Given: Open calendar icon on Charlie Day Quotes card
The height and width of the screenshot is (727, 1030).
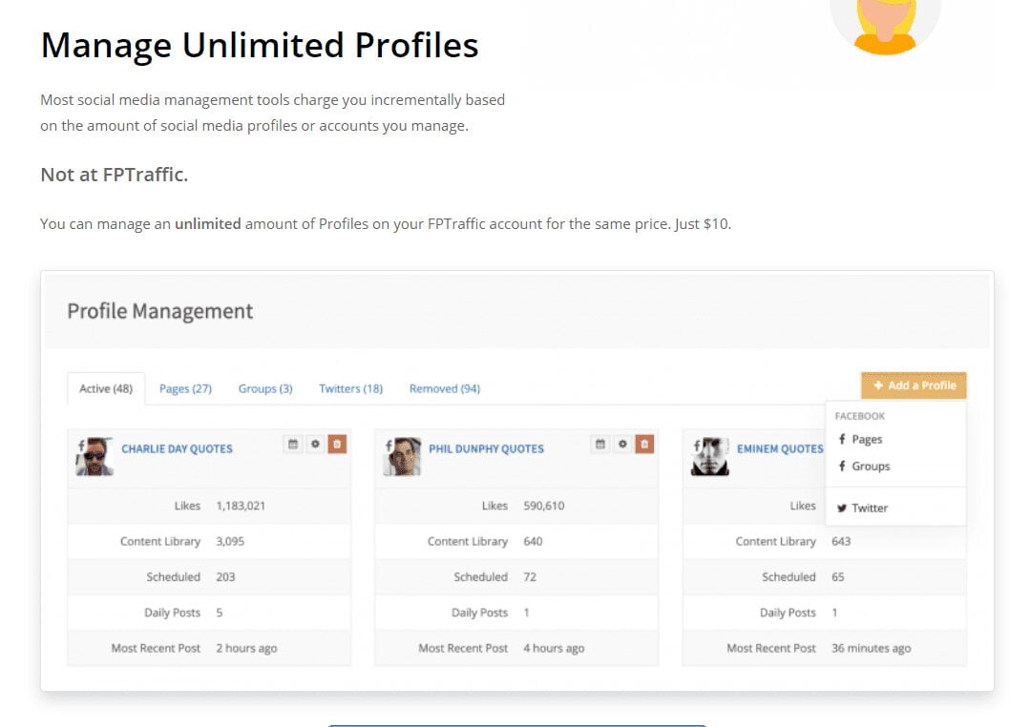Looking at the screenshot, I should coord(293,444).
